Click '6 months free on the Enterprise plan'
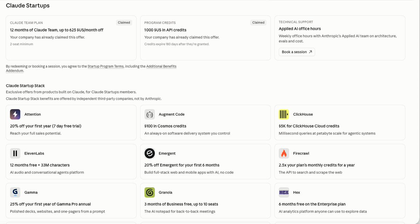This screenshot has height=224, width=420. tap(312, 204)
